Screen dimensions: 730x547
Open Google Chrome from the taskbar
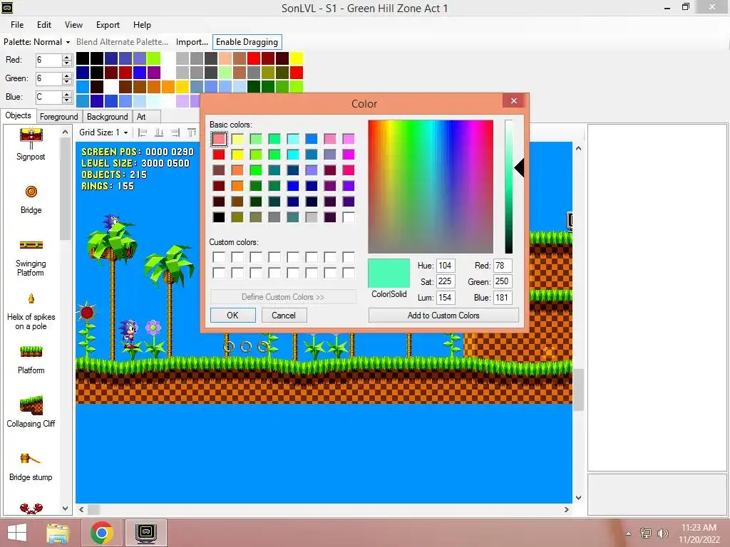[102, 533]
